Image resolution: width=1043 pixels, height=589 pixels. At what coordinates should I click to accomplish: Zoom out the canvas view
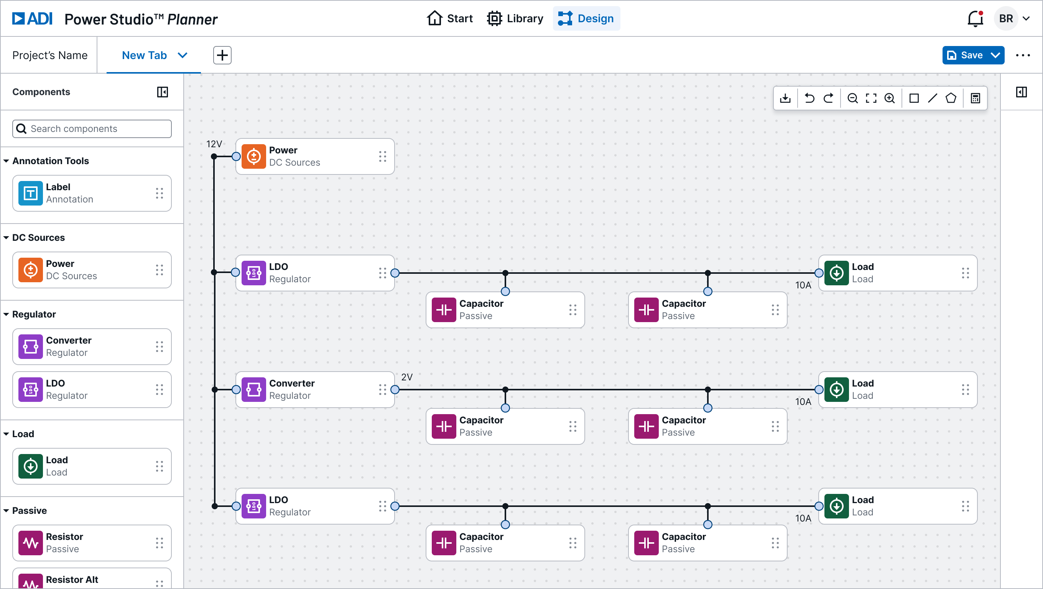click(x=852, y=99)
